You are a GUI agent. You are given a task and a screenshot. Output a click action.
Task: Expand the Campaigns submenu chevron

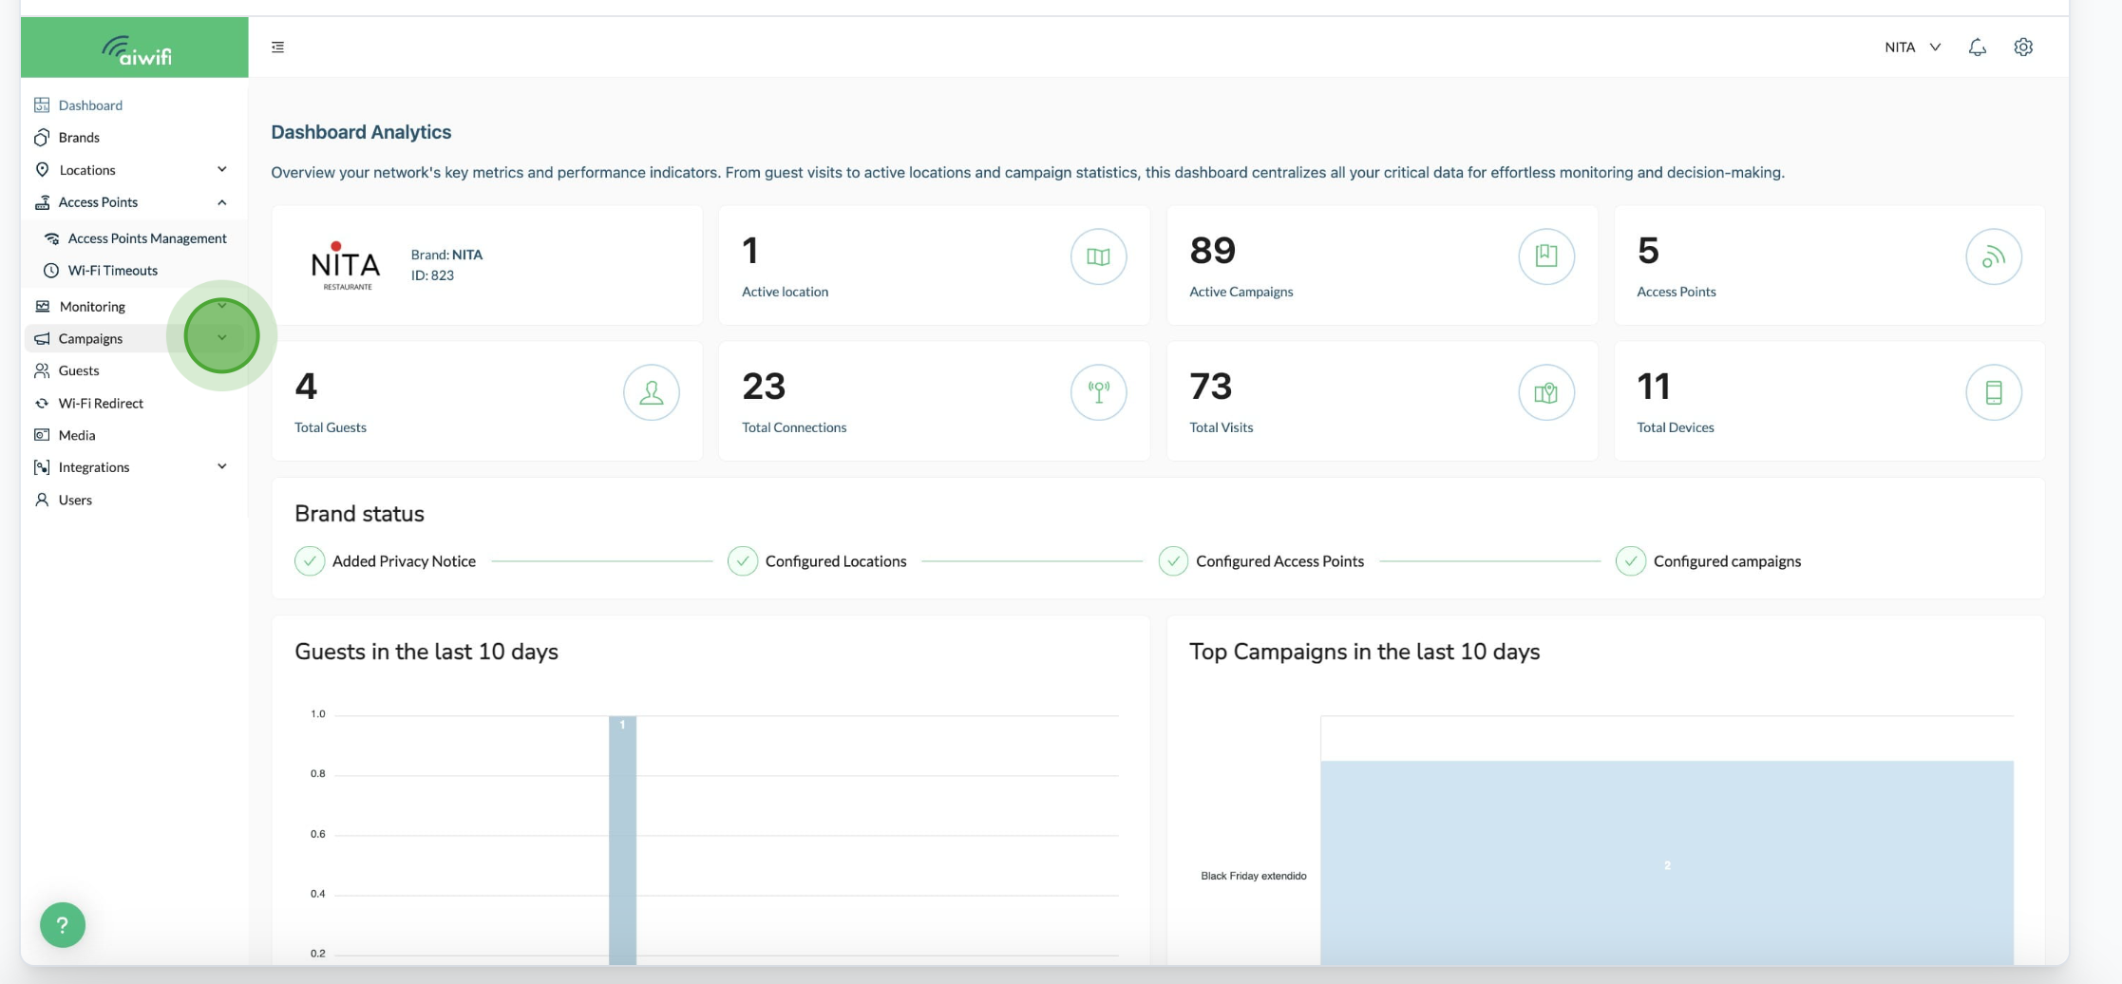point(222,337)
